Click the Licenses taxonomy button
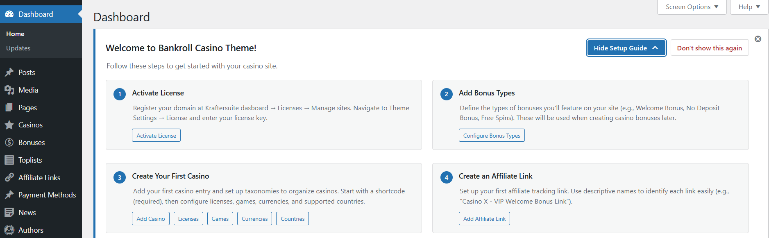This screenshot has width=769, height=238. tap(188, 219)
